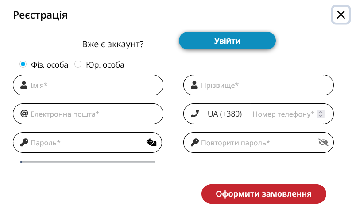Click the dice icon to generate password
Screen dimensions: 356x216
pos(151,142)
